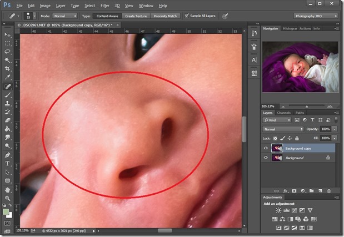Select the Horizontal Type tool
The width and height of the screenshot is (344, 237).
(7, 164)
